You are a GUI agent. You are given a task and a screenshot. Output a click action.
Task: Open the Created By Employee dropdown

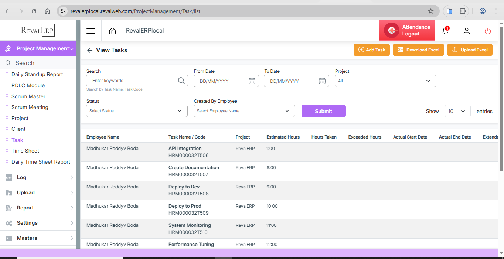244,111
